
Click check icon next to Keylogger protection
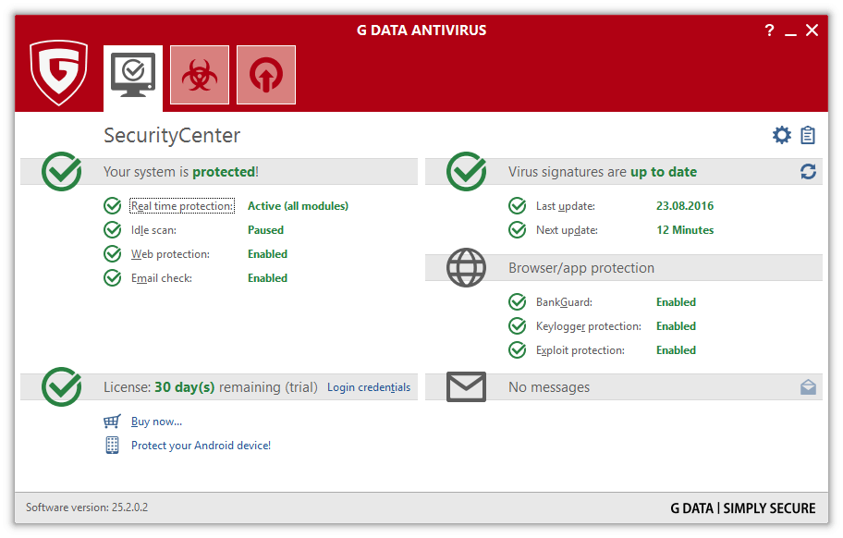(518, 326)
